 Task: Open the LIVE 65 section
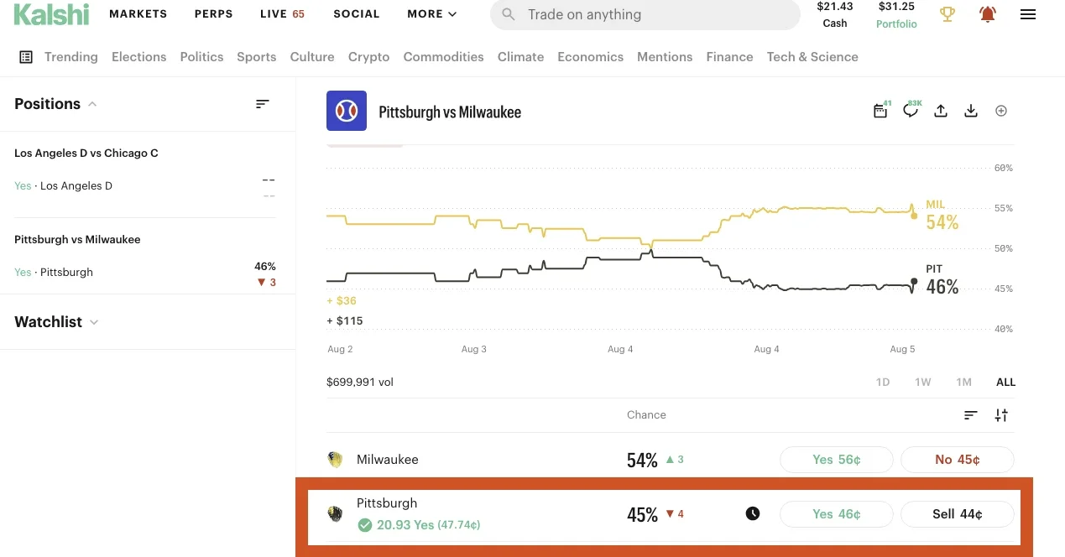(283, 14)
